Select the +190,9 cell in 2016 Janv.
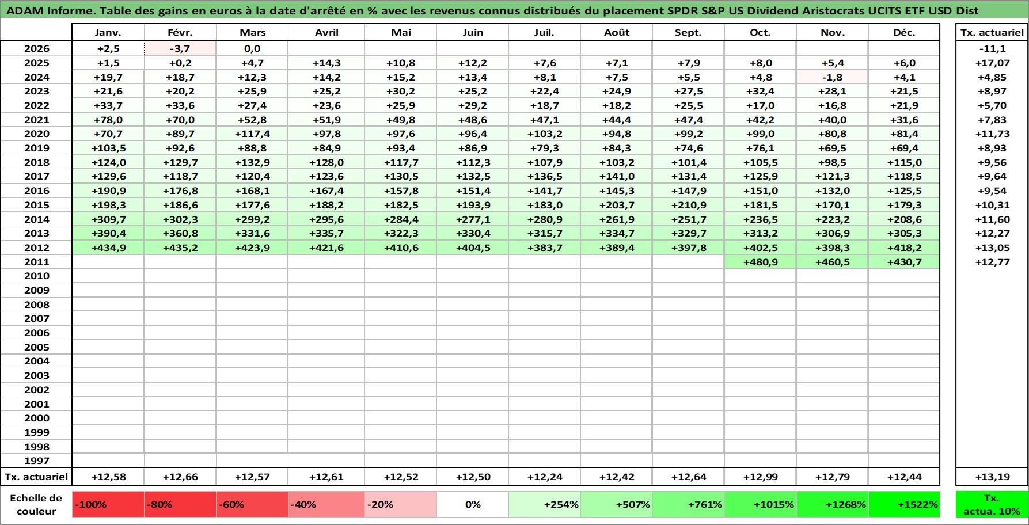 coord(108,191)
